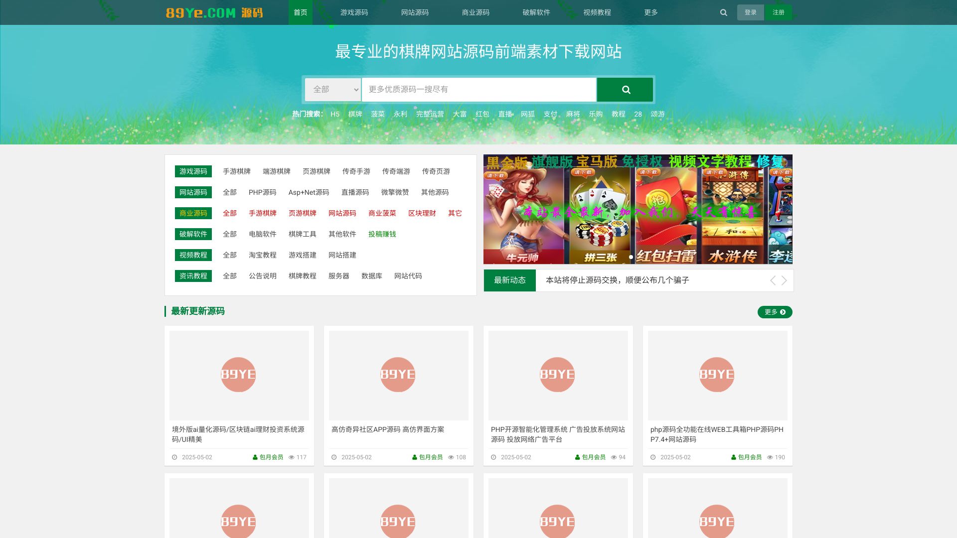Open PHP源码 link

(263, 192)
